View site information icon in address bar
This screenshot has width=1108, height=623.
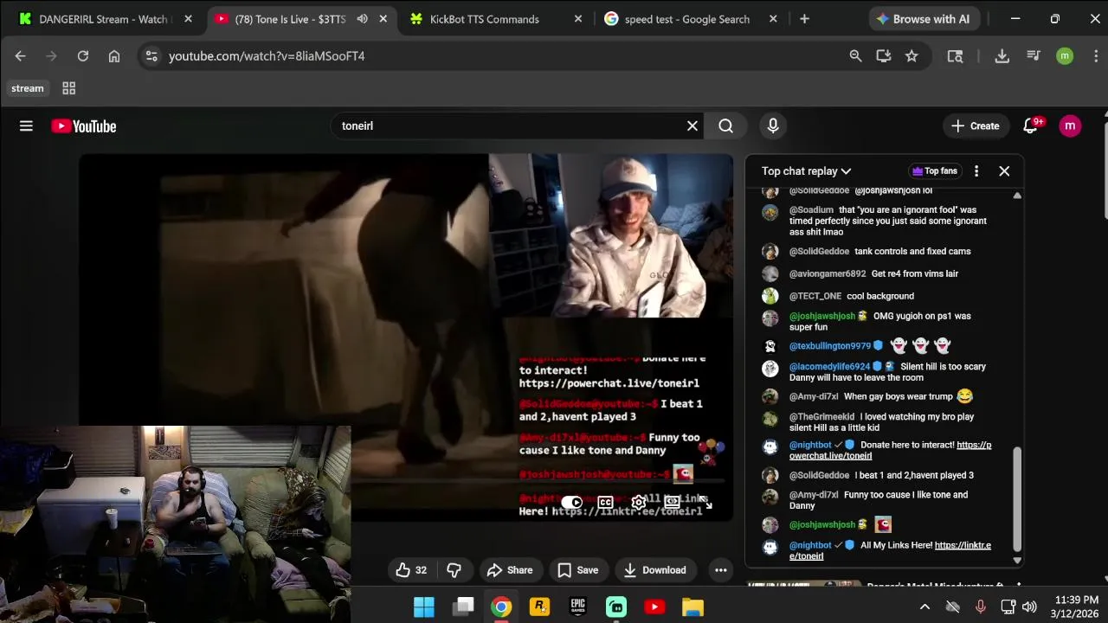pos(151,56)
